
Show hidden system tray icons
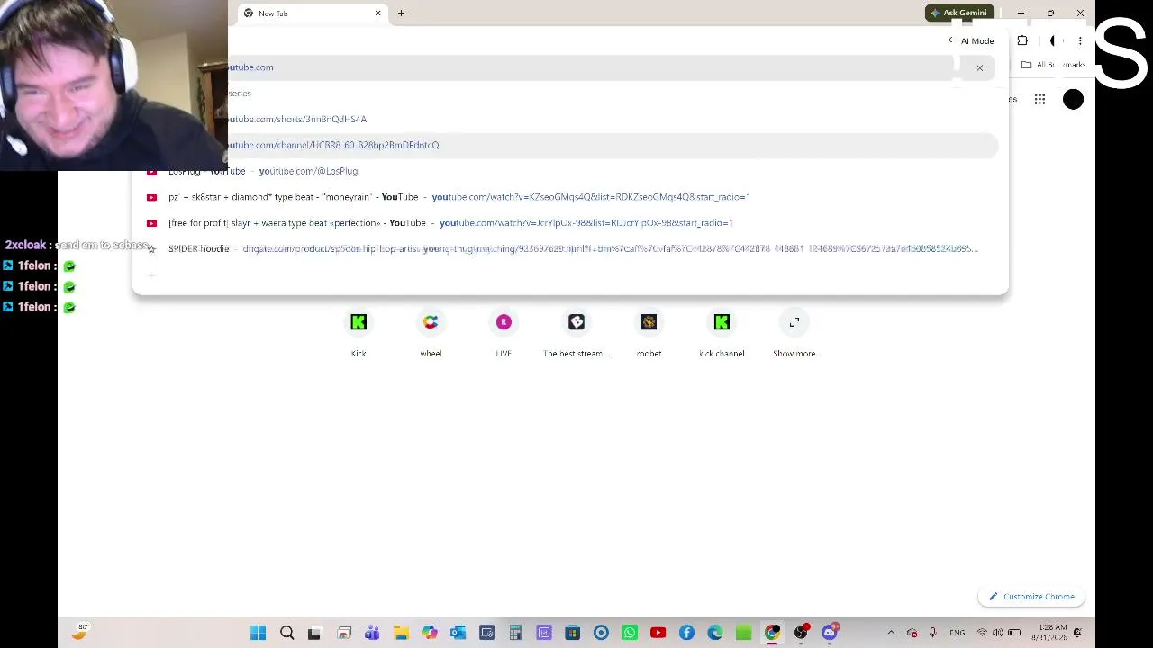click(891, 633)
